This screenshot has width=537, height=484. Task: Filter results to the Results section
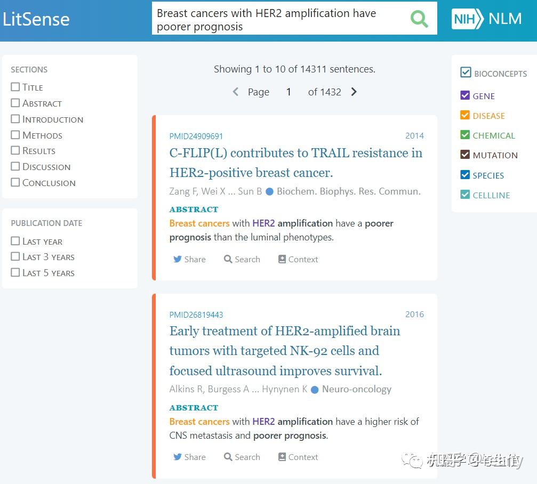15,150
